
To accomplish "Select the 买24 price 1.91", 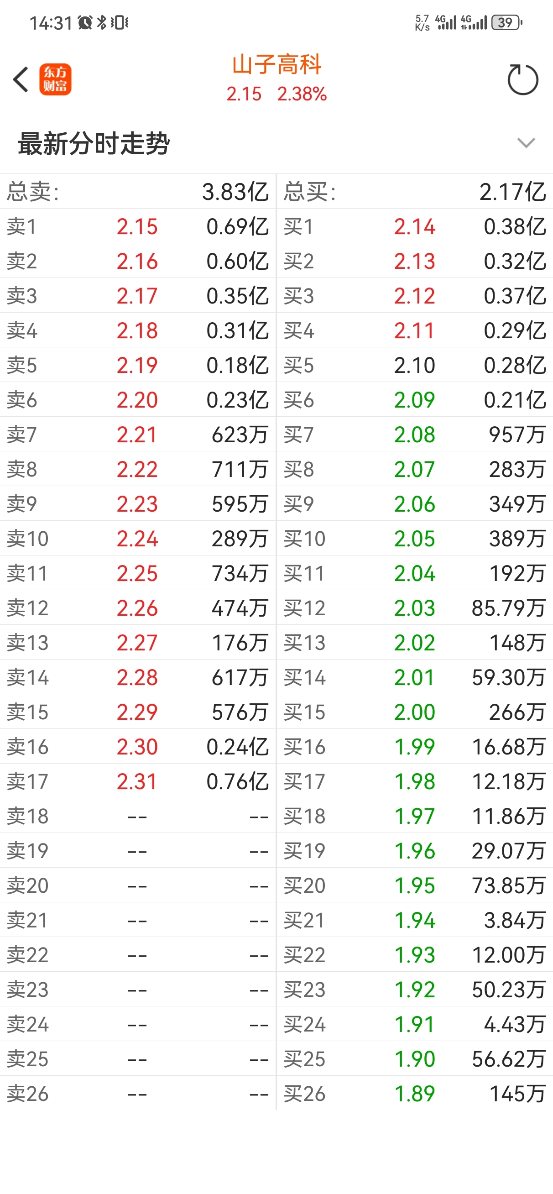I will (x=414, y=1024).
